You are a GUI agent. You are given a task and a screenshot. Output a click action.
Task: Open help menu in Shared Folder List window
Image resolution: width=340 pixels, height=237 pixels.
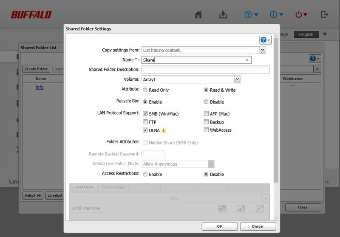(315, 59)
